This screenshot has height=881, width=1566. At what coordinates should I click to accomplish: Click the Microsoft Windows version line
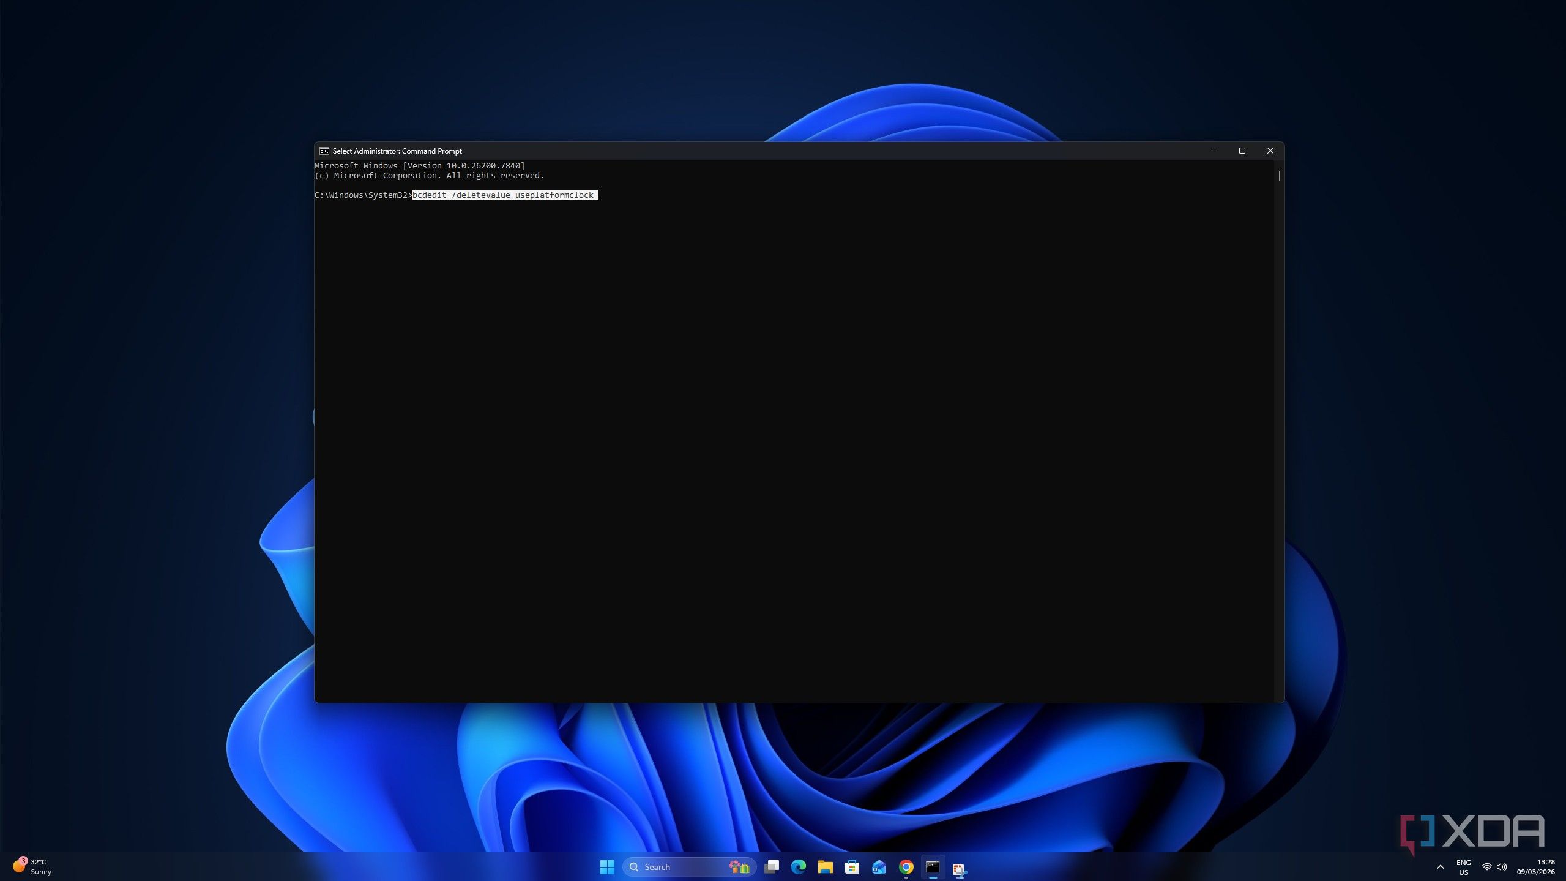(420, 165)
